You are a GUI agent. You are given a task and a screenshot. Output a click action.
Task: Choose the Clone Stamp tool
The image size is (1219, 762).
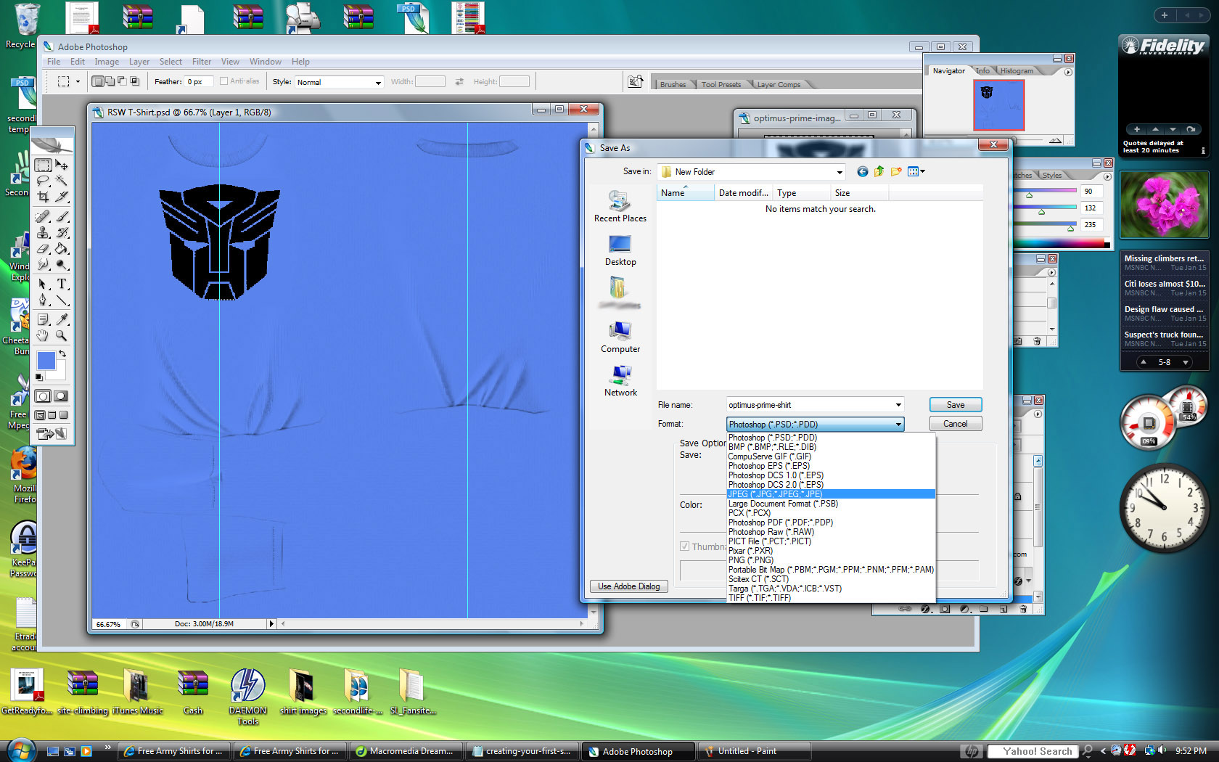(x=44, y=232)
